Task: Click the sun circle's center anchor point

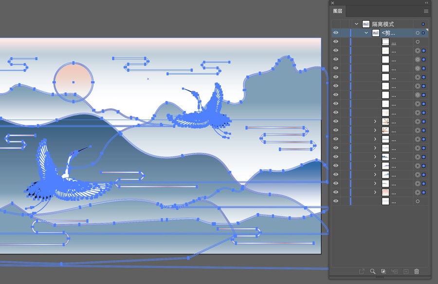Action: [x=73, y=82]
